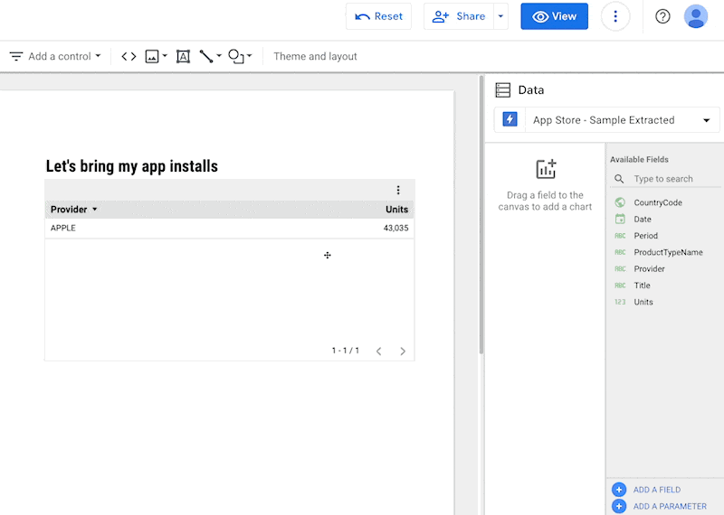Click the search magnifier icon
Image resolution: width=724 pixels, height=515 pixels.
pyautogui.click(x=619, y=179)
